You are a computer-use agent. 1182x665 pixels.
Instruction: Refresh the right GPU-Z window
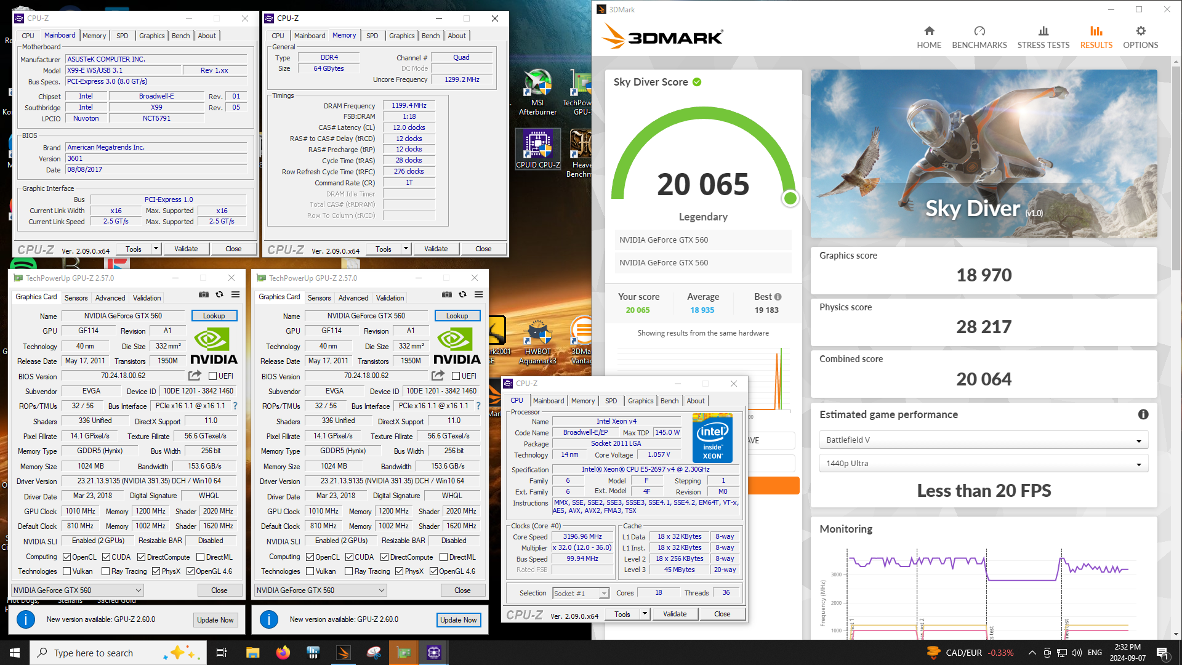[x=463, y=295]
